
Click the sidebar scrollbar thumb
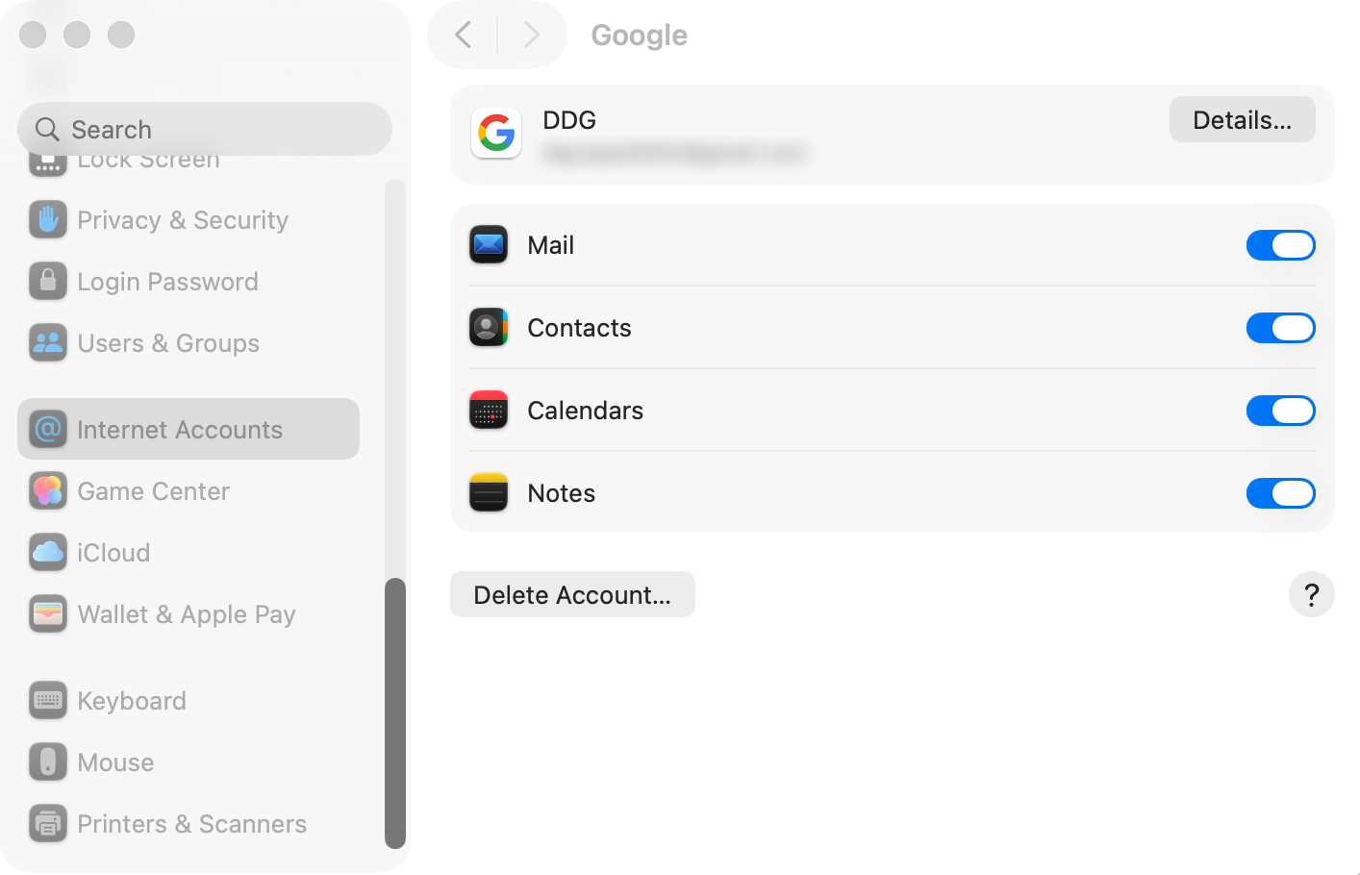click(x=395, y=712)
